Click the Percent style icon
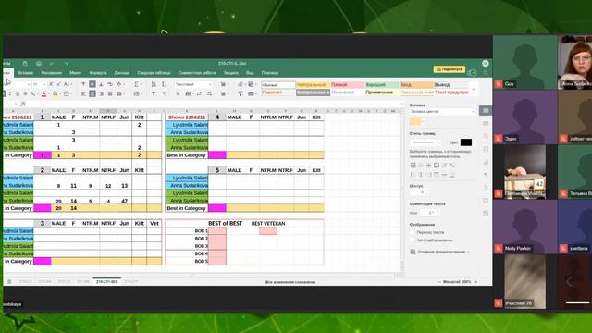This screenshot has width=592, height=333. point(178,93)
